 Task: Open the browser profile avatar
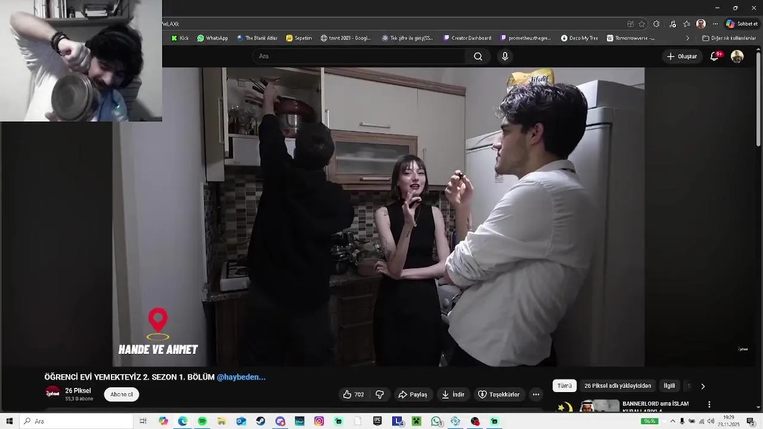pyautogui.click(x=701, y=24)
